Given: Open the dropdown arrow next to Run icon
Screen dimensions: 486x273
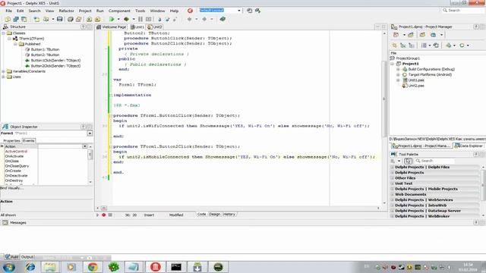Looking at the screenshot, I should (118, 19).
